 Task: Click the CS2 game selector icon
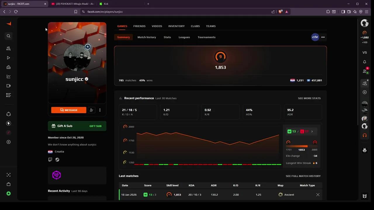[x=315, y=37]
